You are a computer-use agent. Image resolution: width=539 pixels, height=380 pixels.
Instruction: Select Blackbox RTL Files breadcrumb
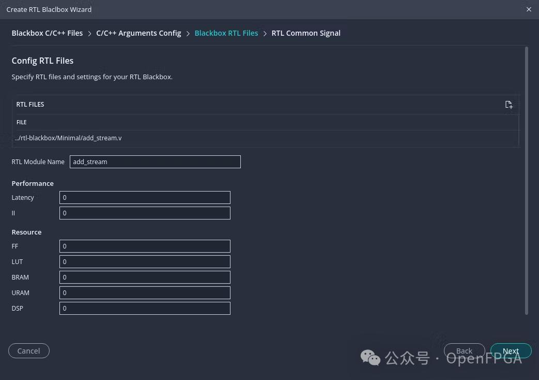(226, 33)
